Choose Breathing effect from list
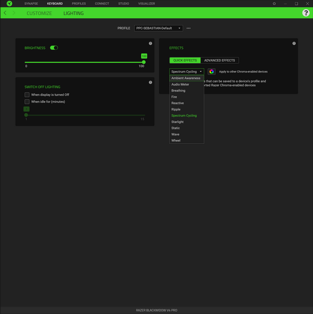This screenshot has width=313, height=314. 186,90
